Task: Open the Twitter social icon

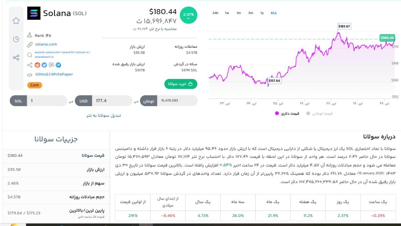Action: [x=44, y=65]
